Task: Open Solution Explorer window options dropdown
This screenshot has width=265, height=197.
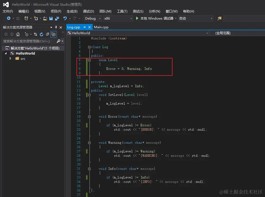Action: (51, 27)
